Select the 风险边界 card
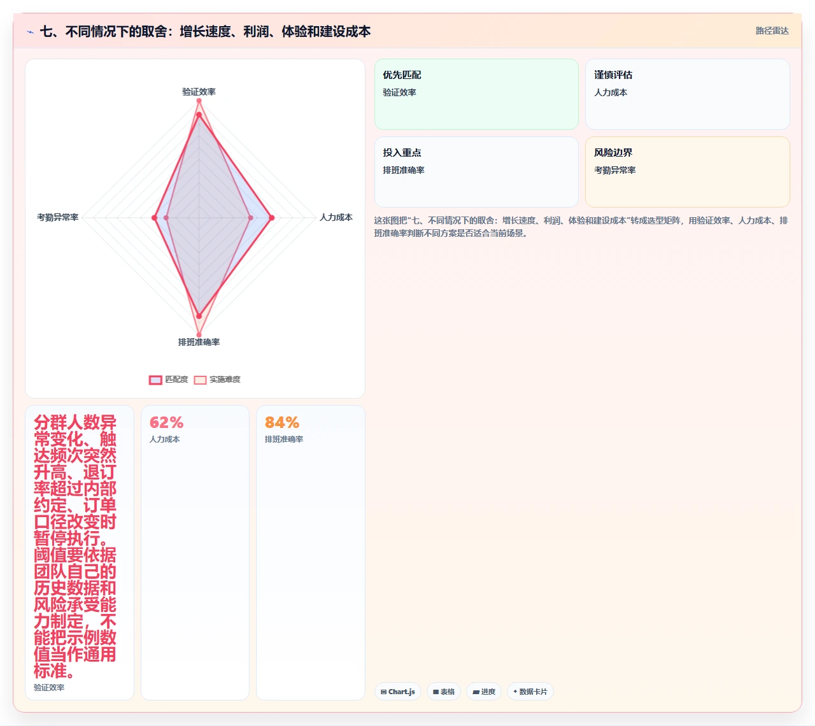The height and width of the screenshot is (726, 815). click(688, 172)
